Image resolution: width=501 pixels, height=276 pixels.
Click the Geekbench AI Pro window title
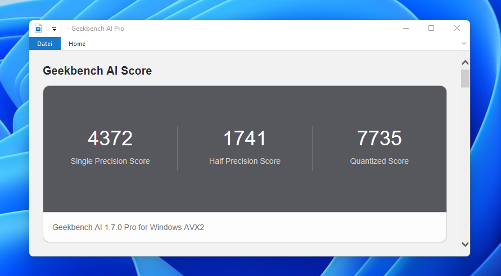[96, 29]
